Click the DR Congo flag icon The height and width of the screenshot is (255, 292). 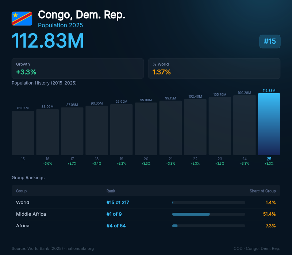(x=22, y=19)
